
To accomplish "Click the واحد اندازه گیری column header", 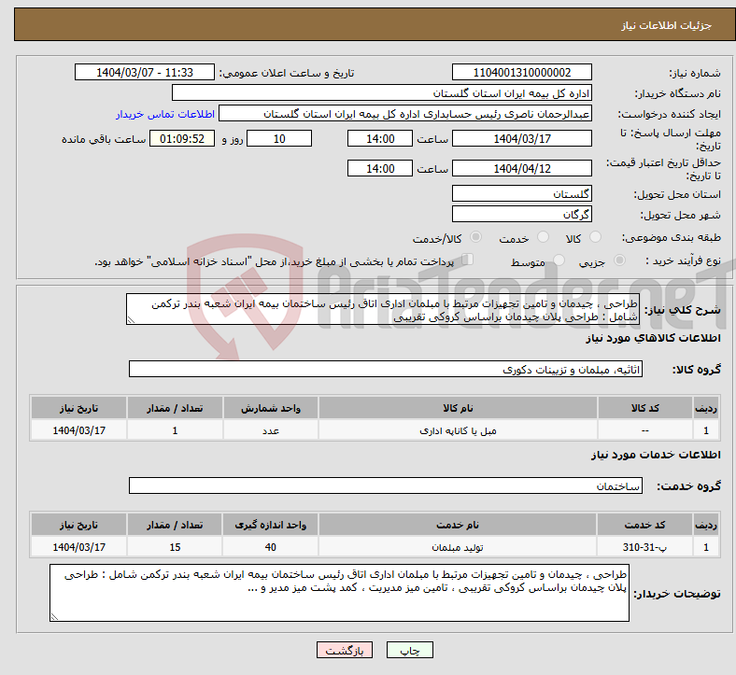I will coord(270,525).
